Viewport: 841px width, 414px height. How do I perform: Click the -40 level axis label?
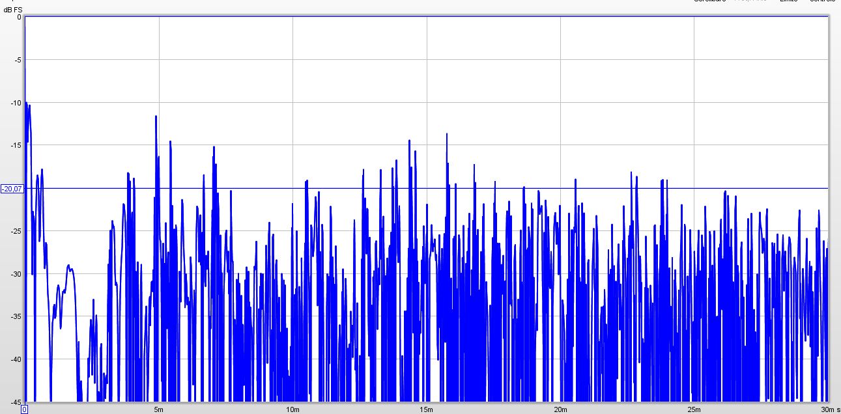point(16,359)
